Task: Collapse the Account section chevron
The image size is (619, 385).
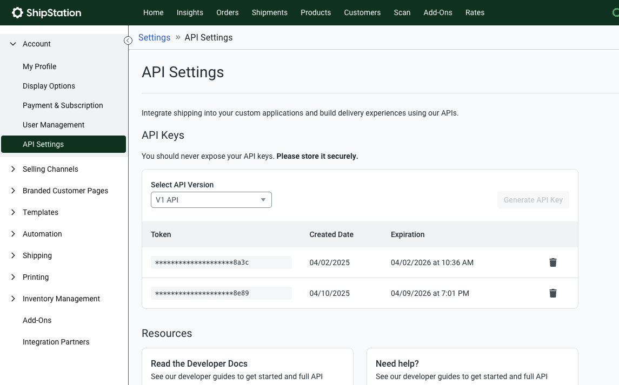Action: pos(14,44)
